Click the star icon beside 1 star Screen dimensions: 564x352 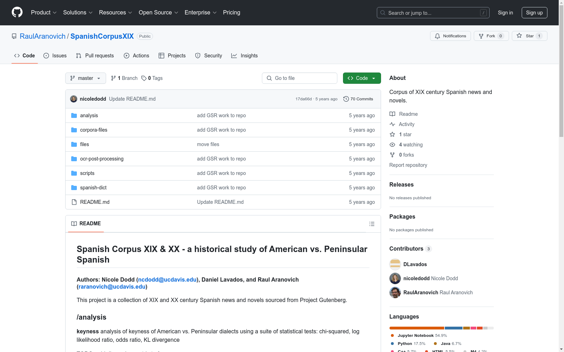[392, 134]
